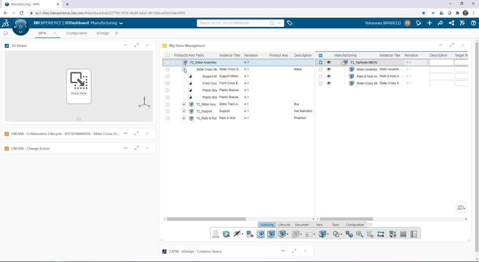The width and height of the screenshot is (479, 262).
Task: Click the Drop here icon in 3D Viewer
Action: pos(79,86)
